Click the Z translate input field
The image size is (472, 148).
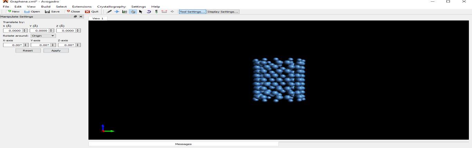click(x=66, y=30)
